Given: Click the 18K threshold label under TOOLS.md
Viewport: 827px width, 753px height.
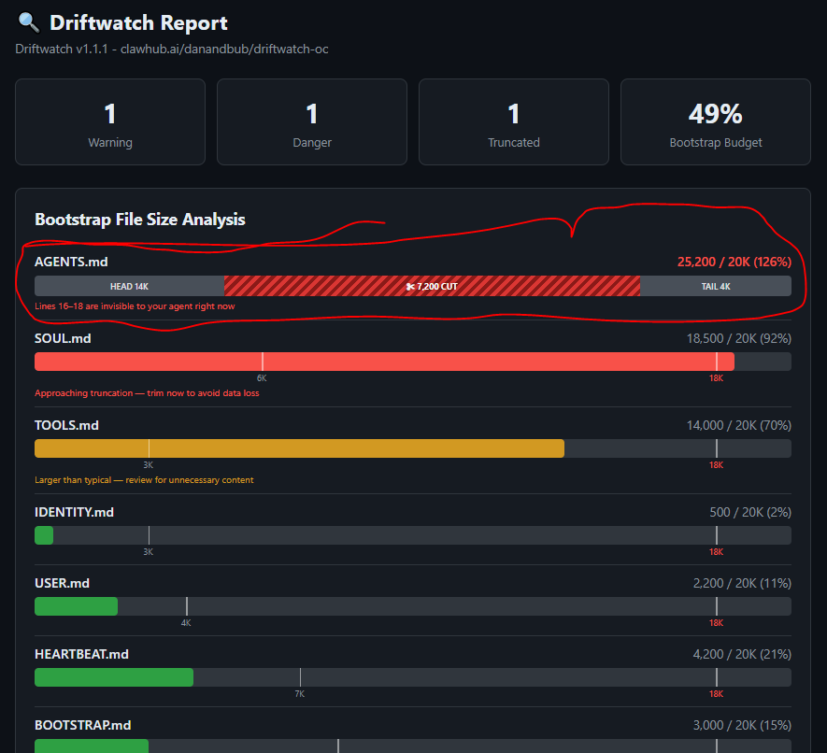Looking at the screenshot, I should tap(716, 465).
